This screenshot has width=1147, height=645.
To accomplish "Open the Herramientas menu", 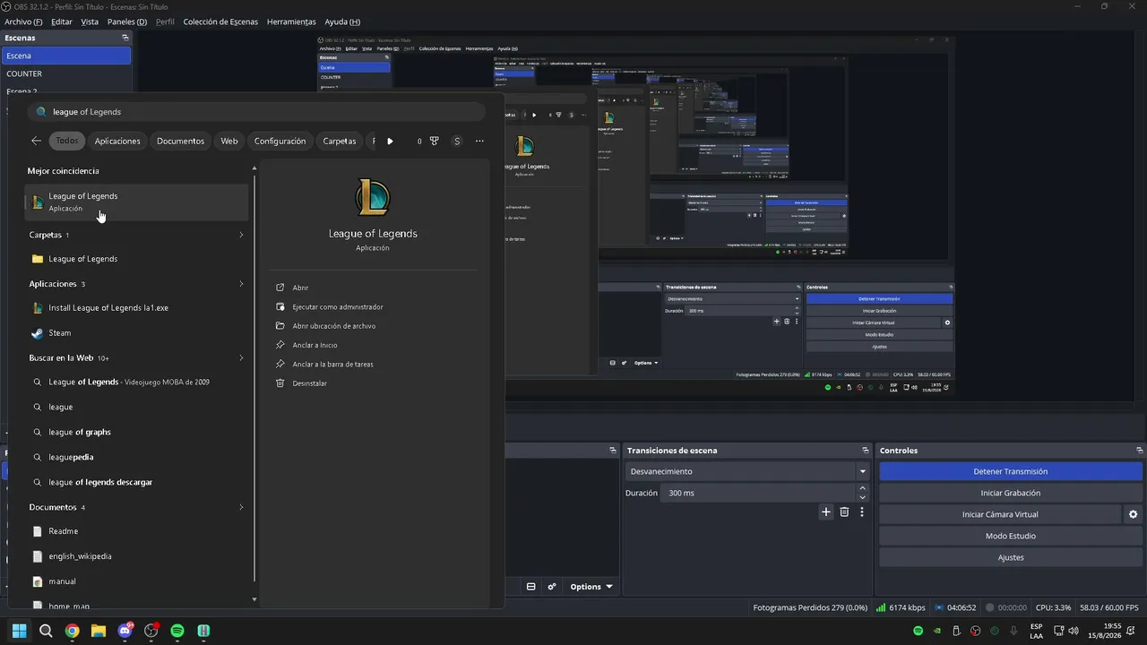I will click(291, 21).
